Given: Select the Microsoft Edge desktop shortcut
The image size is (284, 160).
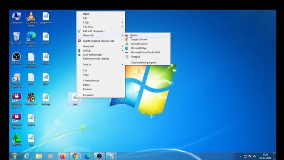Looking at the screenshot, I should click(31, 40).
